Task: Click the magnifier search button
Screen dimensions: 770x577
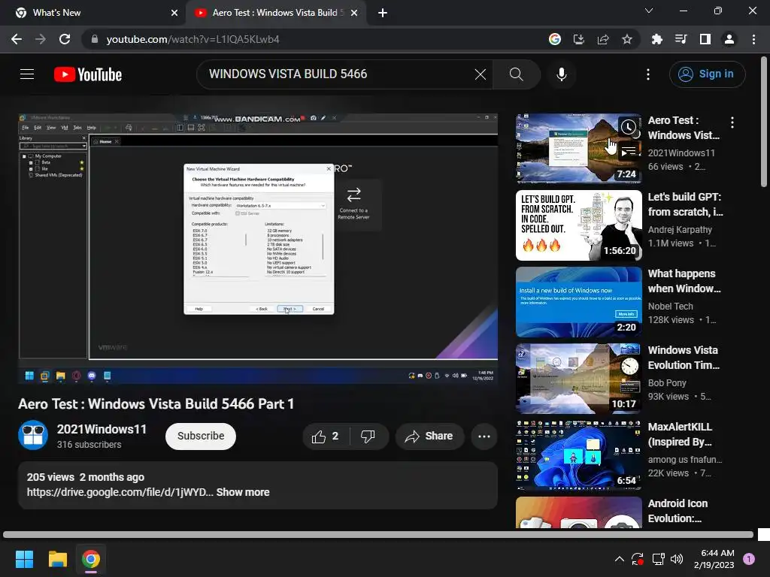Action: (516, 74)
